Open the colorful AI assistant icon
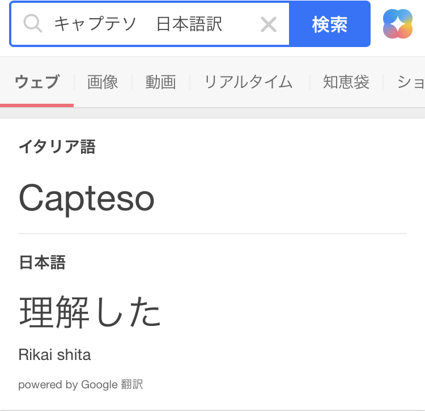This screenshot has height=411, width=425. (398, 24)
